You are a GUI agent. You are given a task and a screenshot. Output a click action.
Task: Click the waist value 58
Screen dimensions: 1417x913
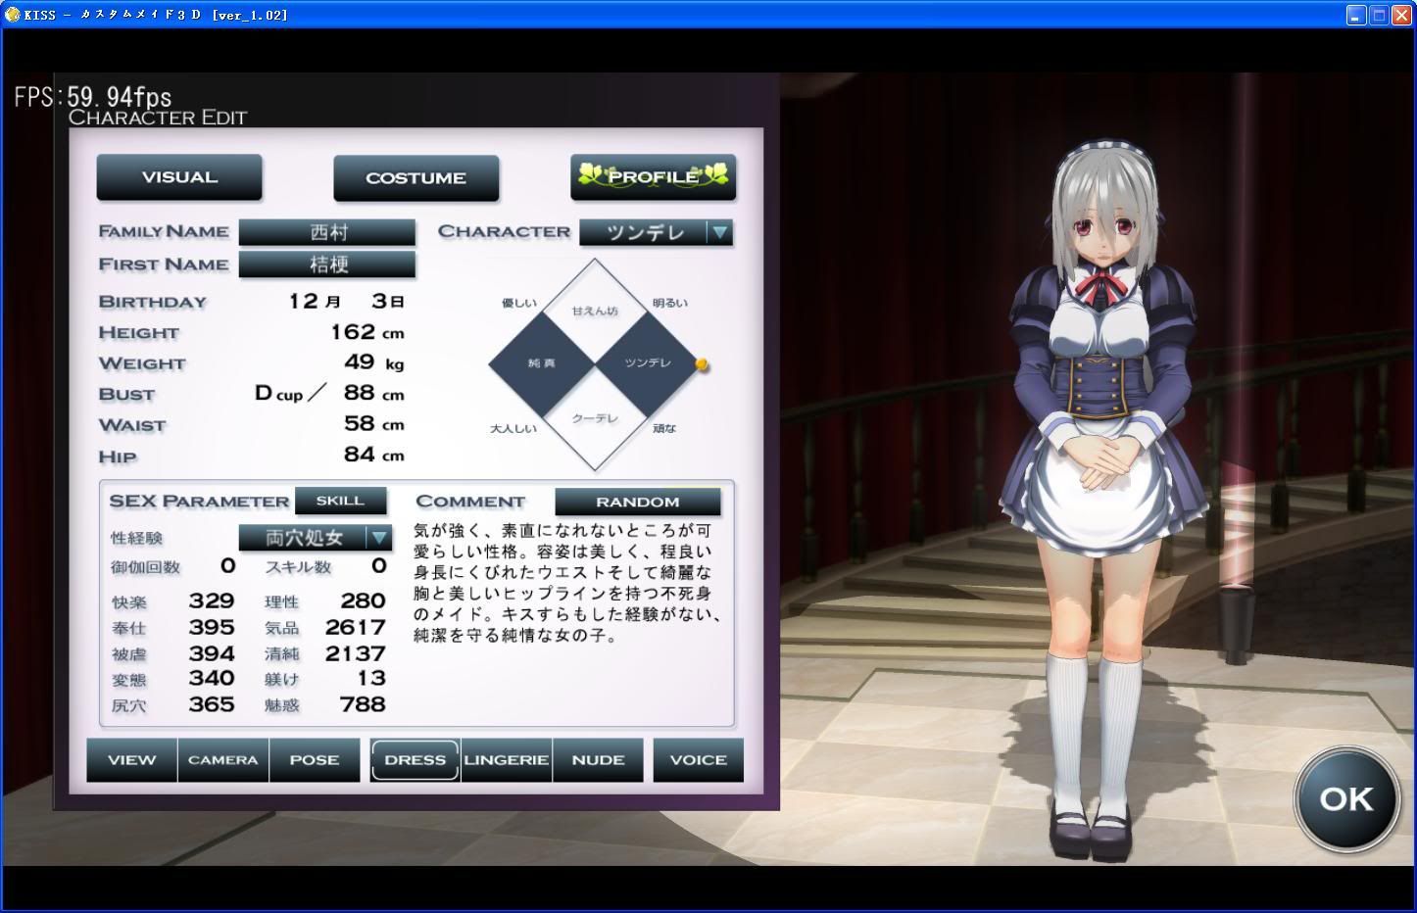pyautogui.click(x=360, y=423)
